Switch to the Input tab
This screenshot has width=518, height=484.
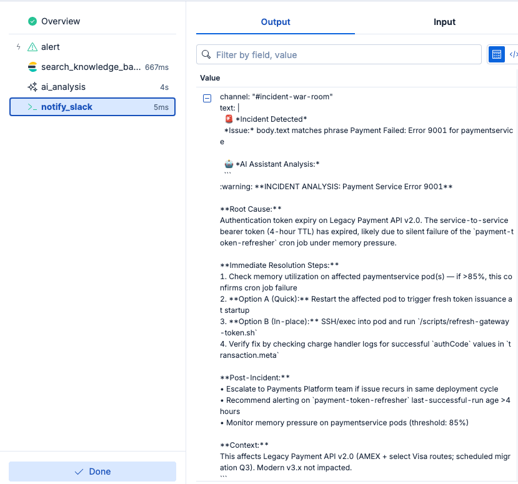point(444,22)
